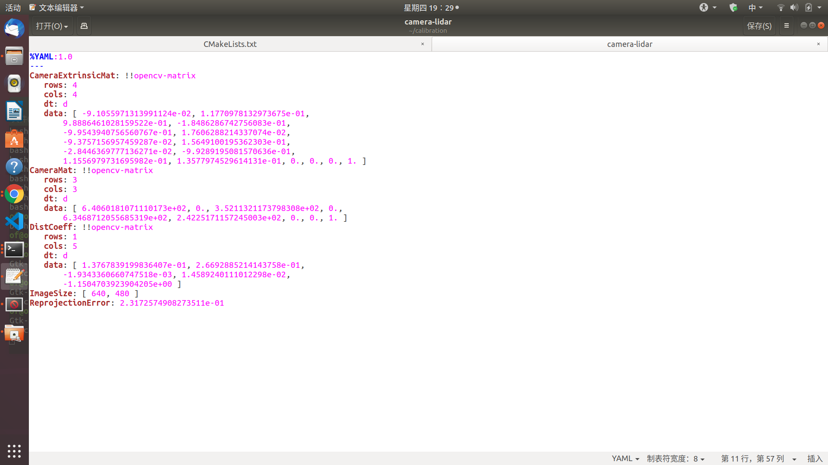
Task: Close the CMakeLists.txt tab
Action: pos(423,44)
